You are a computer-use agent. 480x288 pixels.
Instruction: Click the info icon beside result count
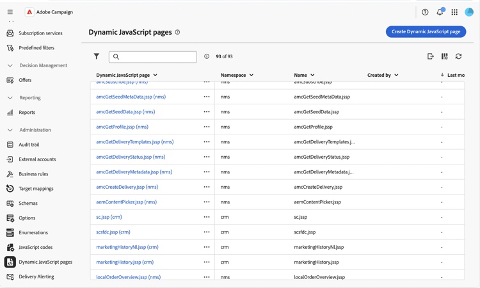207,56
